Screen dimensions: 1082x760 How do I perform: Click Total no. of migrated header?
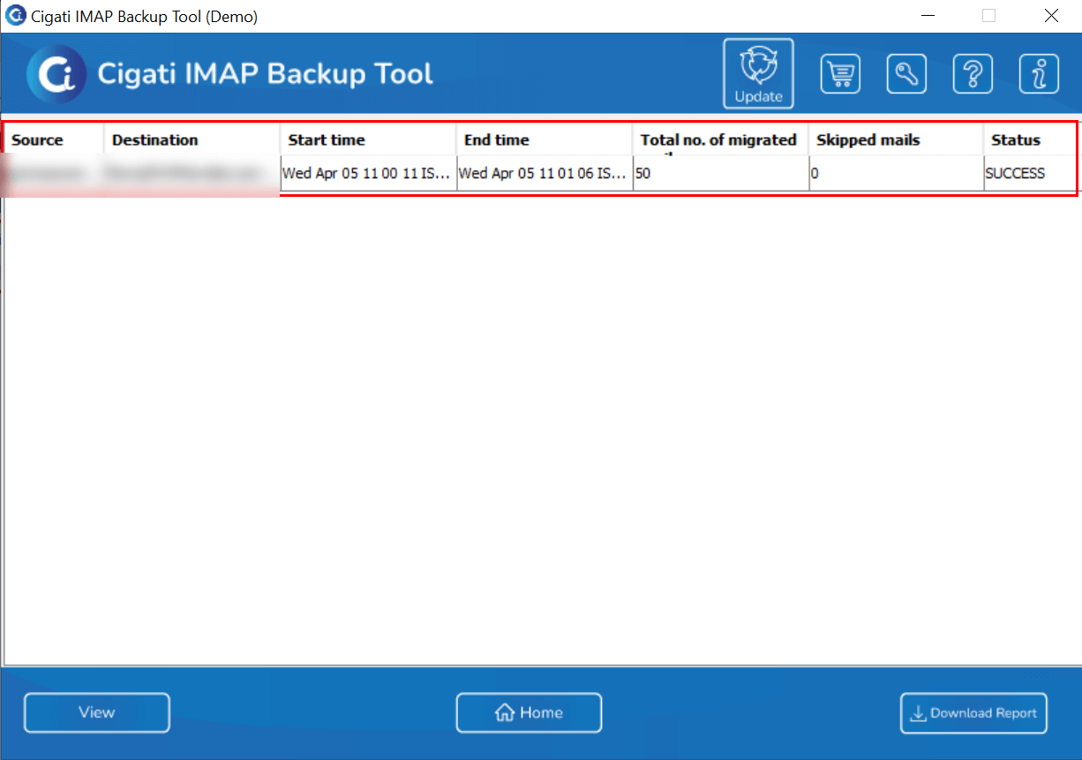point(720,139)
